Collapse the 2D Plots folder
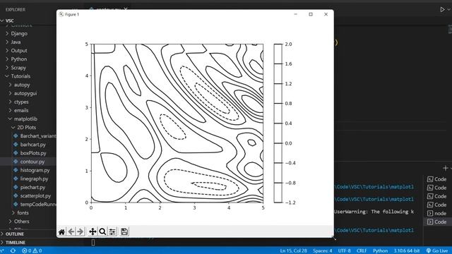This screenshot has height=254, width=452. [13, 127]
